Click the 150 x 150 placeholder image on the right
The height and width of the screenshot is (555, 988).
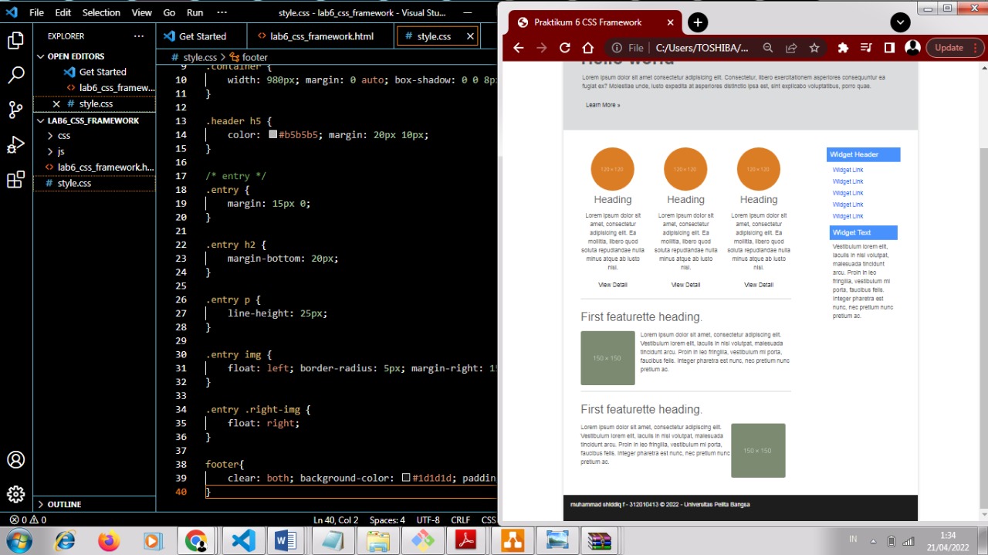(x=758, y=451)
